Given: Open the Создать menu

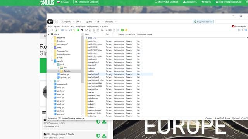Looking at the screenshot, I should click(65, 27).
